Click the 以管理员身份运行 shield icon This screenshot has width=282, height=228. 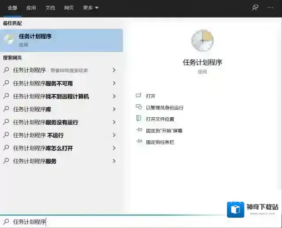tap(139, 107)
